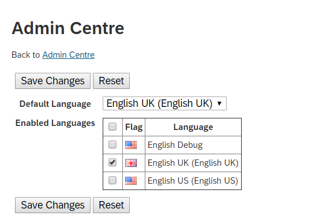Screen dimensions: 334x223
Task: Click the US flag beside English Debug
Action: (x=131, y=145)
